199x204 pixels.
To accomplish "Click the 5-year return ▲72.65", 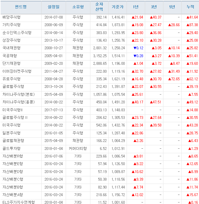I will [174, 79].
